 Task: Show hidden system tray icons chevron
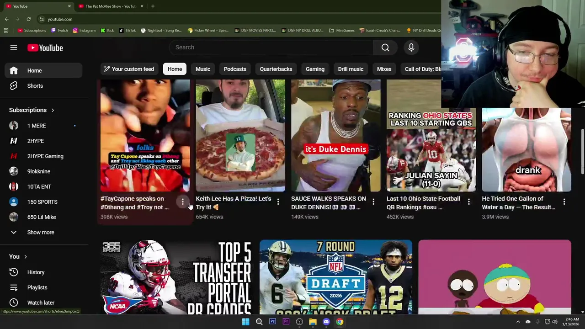[518, 322]
